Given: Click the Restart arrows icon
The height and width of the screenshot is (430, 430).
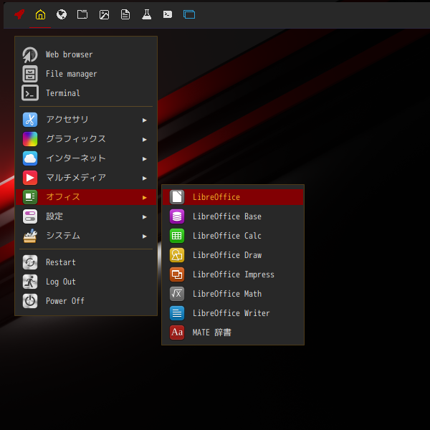Looking at the screenshot, I should 30,262.
